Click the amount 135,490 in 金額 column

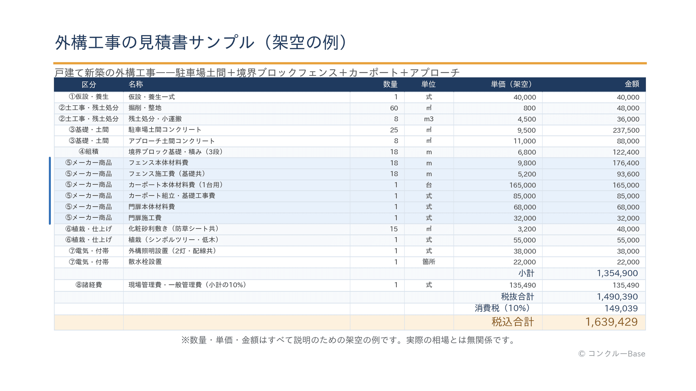626,285
